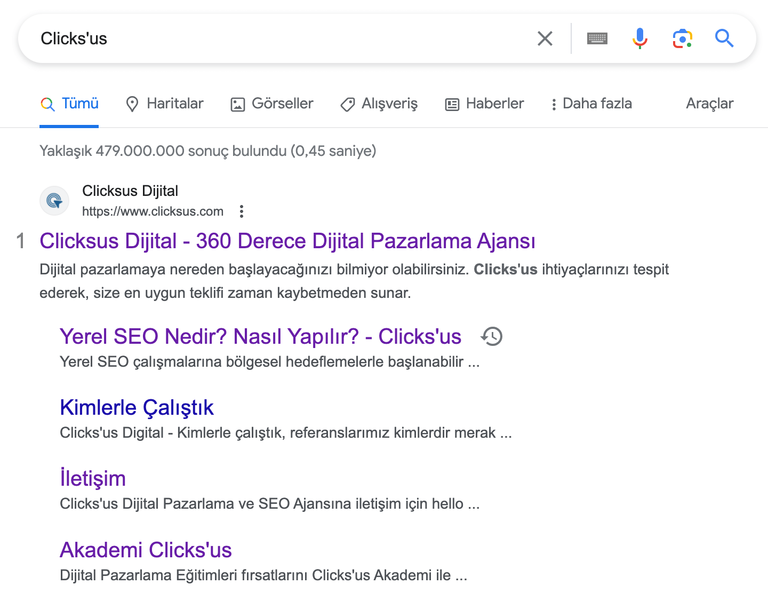Click the history clock icon beside Yerel SEO
The width and height of the screenshot is (768, 600).
pos(491,336)
